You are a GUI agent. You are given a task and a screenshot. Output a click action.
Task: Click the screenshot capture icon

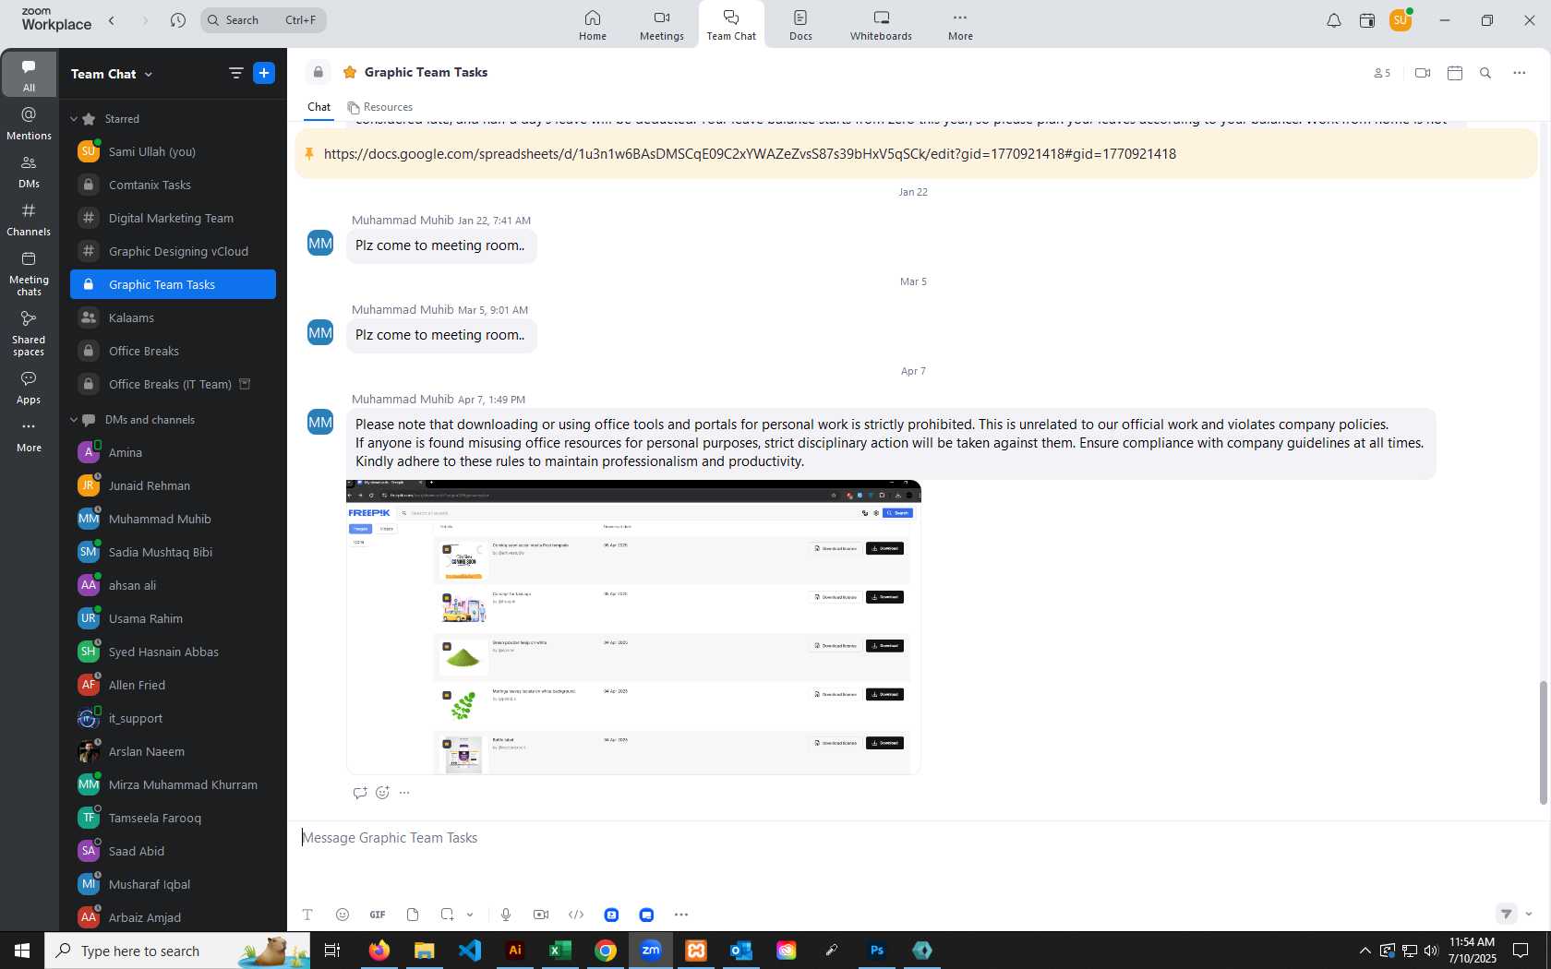(x=447, y=915)
